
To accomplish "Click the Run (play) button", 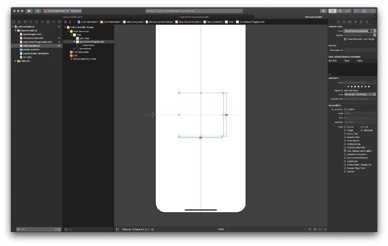I will pos(29,11).
